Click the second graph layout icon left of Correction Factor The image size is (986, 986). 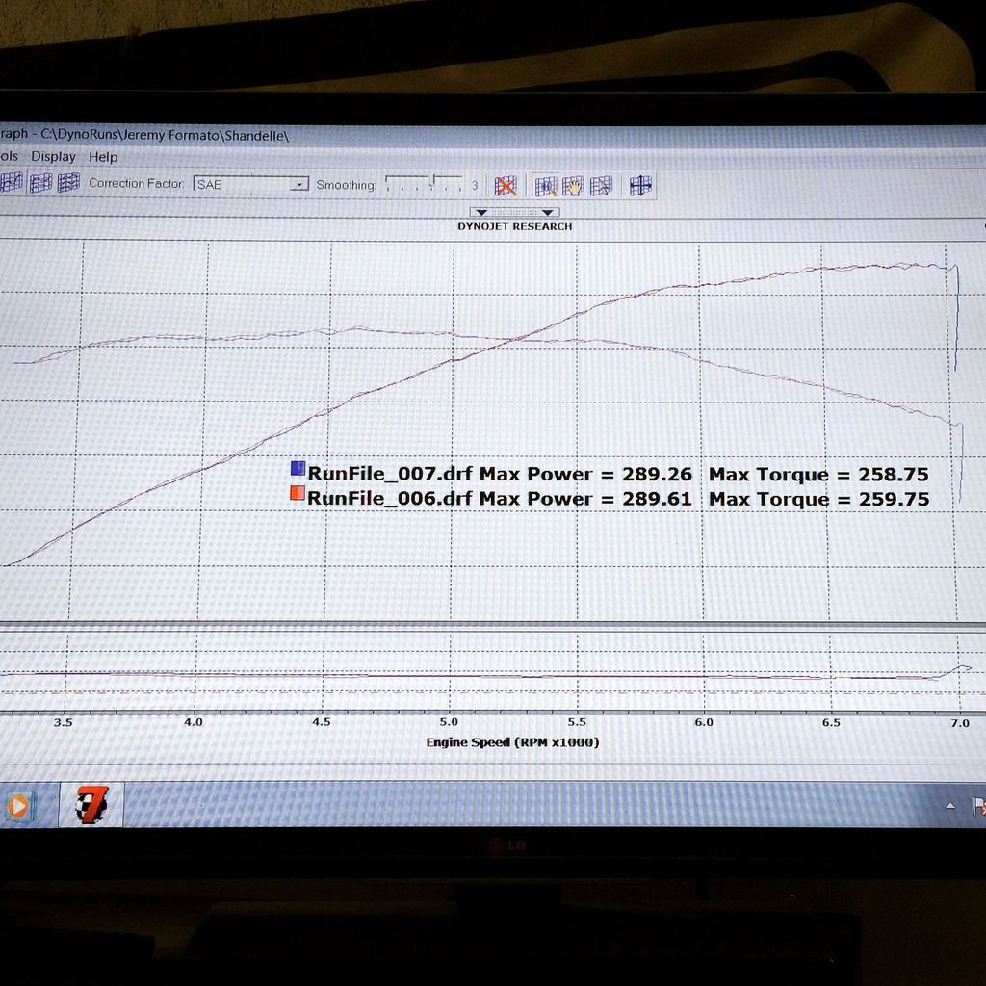click(40, 183)
